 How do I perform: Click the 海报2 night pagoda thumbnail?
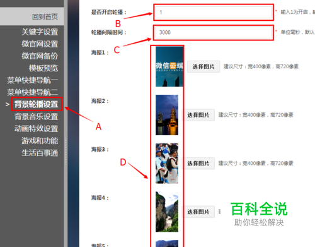167,115
